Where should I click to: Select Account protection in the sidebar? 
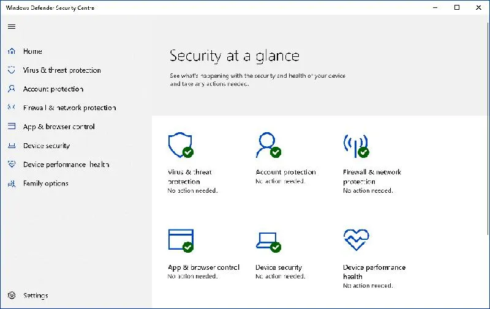pos(53,89)
